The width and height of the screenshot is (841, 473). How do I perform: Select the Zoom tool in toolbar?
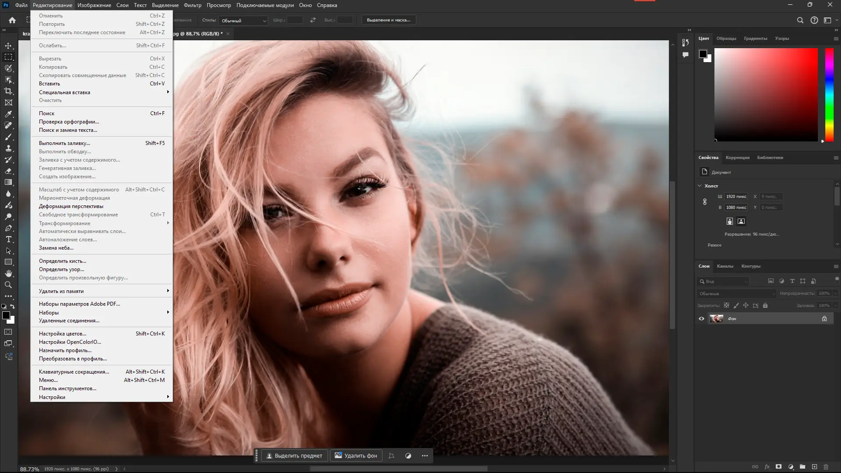pos(8,285)
